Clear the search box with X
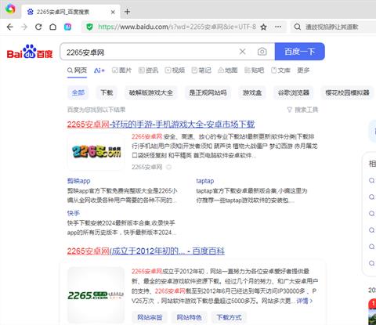Screen dimensions: 376x325 pos(242,52)
